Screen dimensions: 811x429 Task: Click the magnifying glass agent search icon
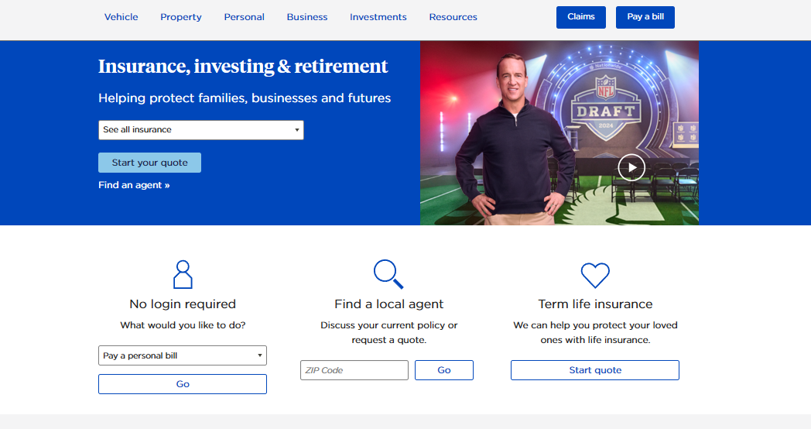click(x=388, y=273)
